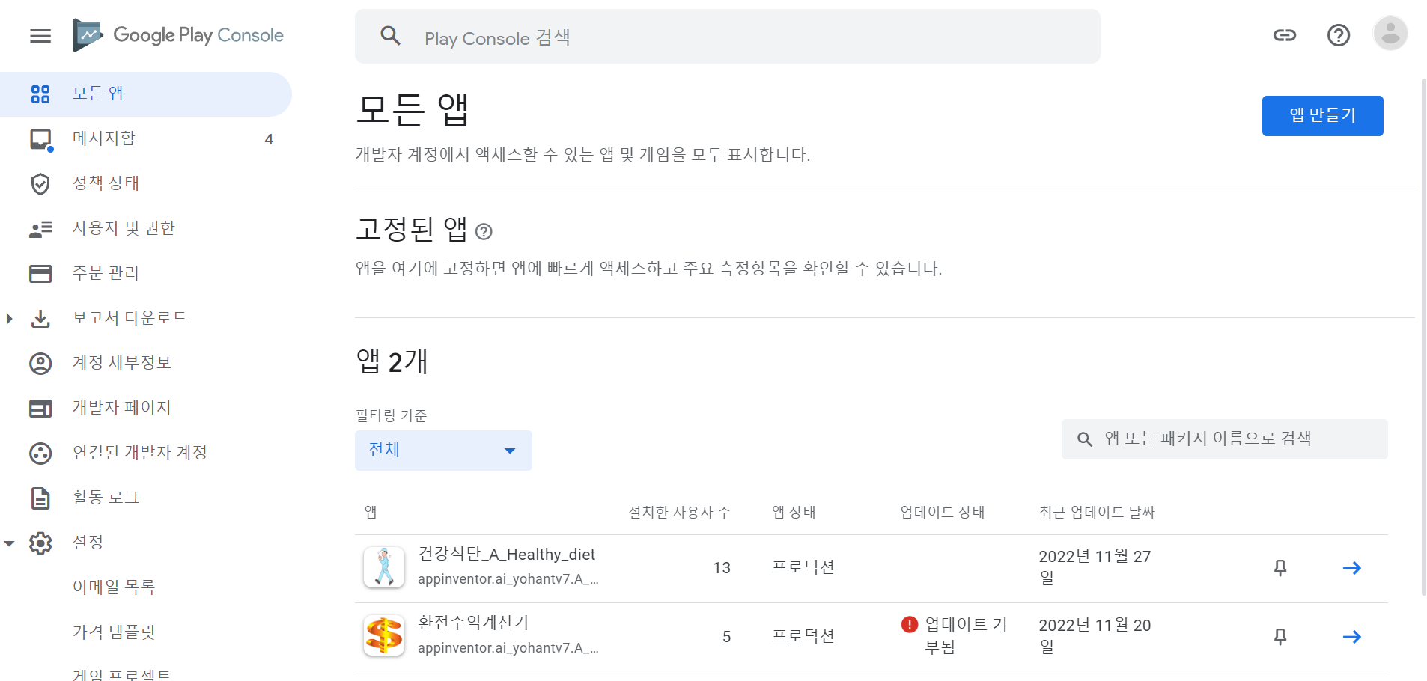
Task: Open 활동 로그 in sidebar
Action: pos(146,498)
